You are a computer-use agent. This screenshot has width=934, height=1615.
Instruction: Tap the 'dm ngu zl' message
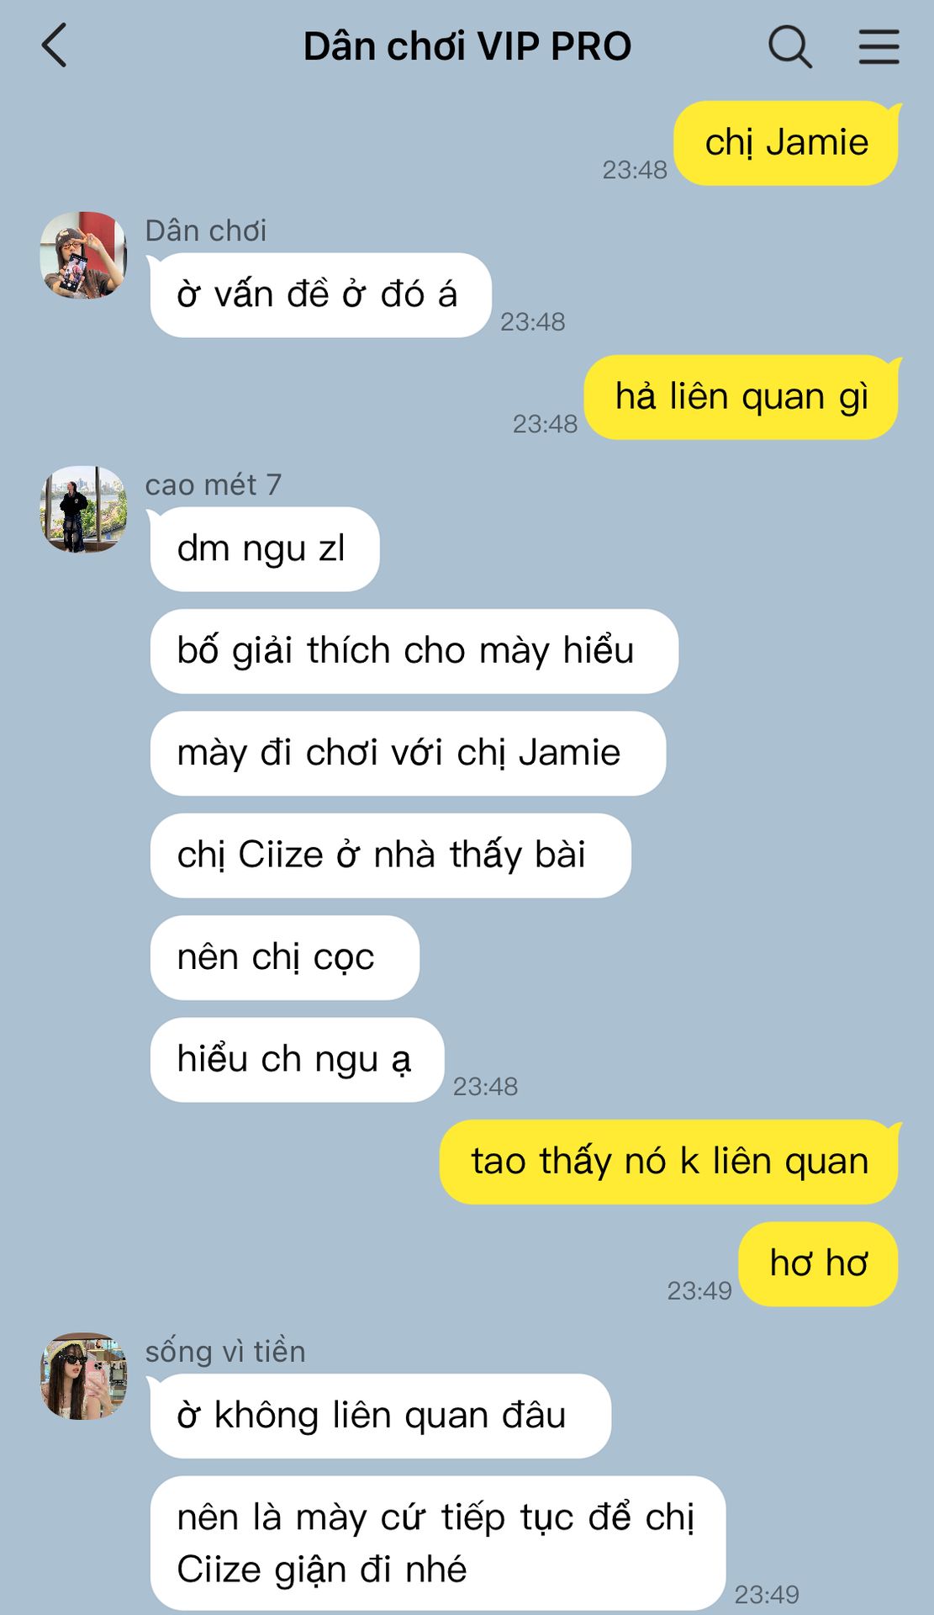coord(265,549)
